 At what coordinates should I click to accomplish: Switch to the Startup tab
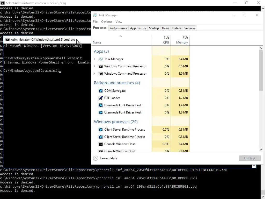pos(154,28)
